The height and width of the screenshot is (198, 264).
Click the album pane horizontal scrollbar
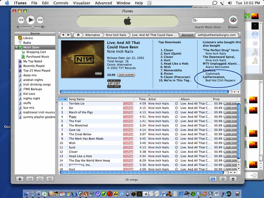(x=144, y=92)
